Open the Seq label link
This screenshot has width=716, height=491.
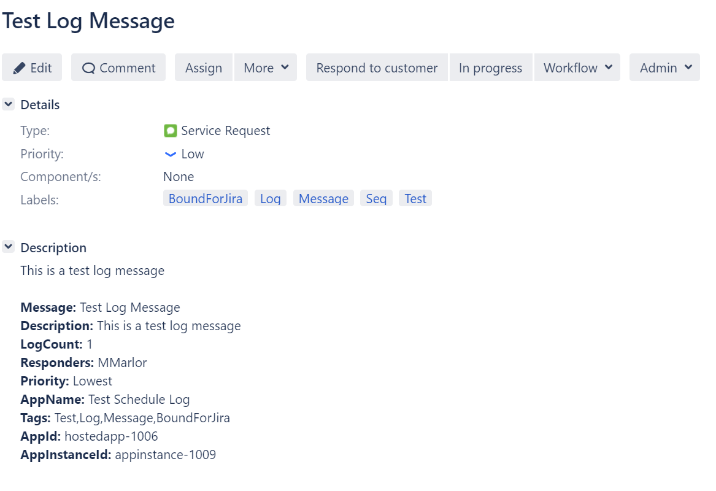coord(375,198)
